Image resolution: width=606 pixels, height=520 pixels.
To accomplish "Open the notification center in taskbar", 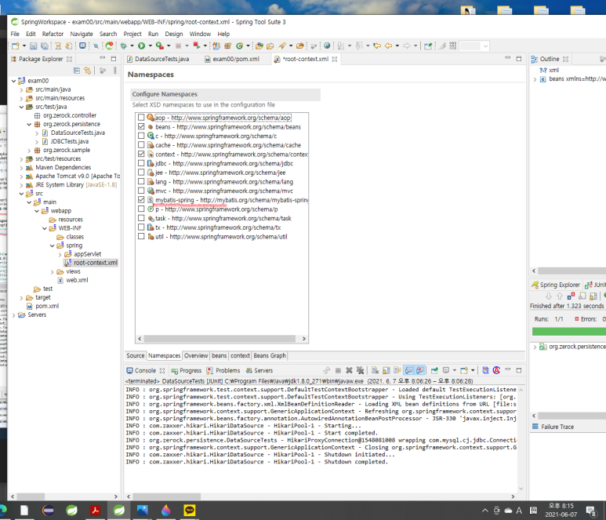I will tap(591, 511).
